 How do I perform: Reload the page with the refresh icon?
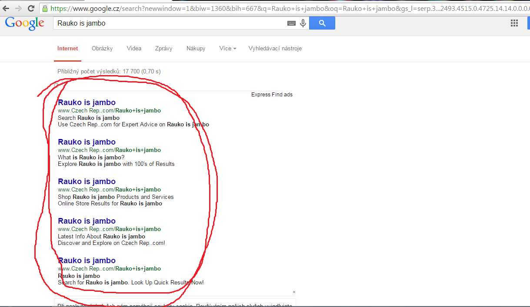click(x=31, y=8)
